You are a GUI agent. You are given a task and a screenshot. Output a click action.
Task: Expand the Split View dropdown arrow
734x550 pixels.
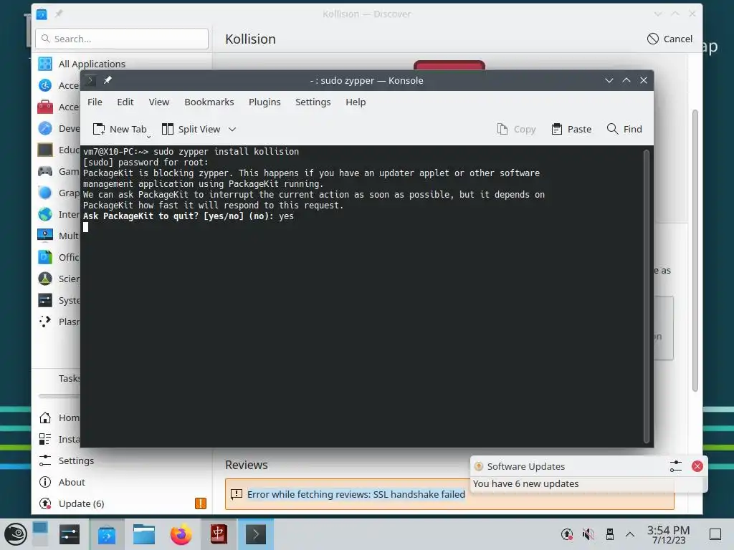[x=232, y=129]
